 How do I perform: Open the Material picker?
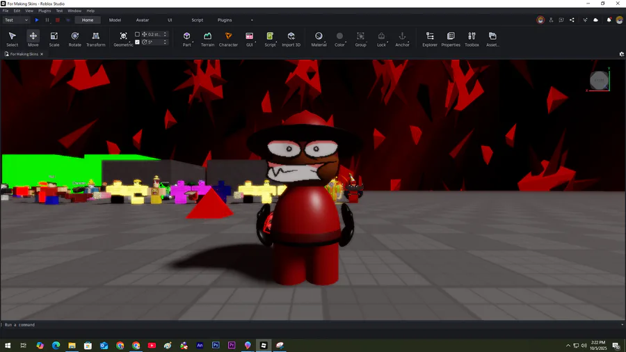(x=319, y=39)
